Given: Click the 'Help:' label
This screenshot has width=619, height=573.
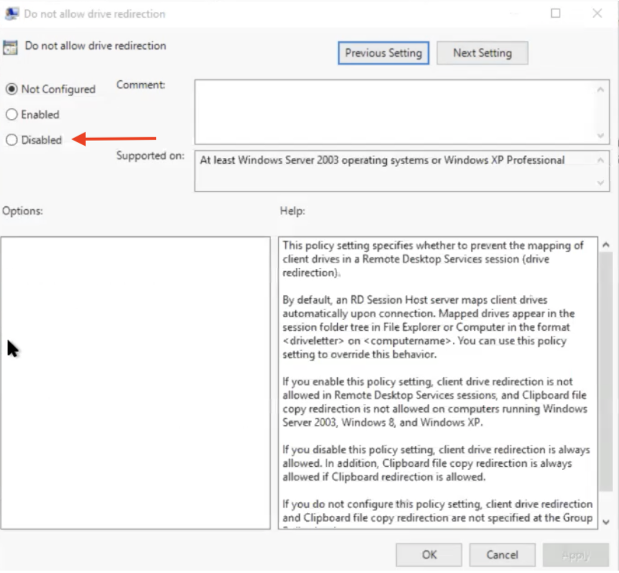Looking at the screenshot, I should [292, 211].
